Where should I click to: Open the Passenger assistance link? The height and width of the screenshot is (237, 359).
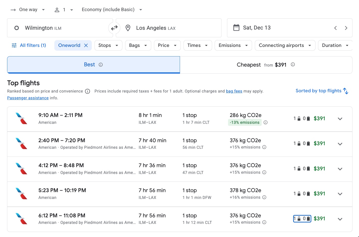(x=28, y=98)
